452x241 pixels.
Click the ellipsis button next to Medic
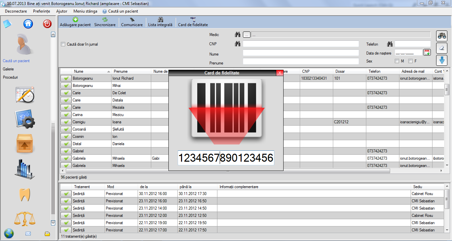pos(247,34)
